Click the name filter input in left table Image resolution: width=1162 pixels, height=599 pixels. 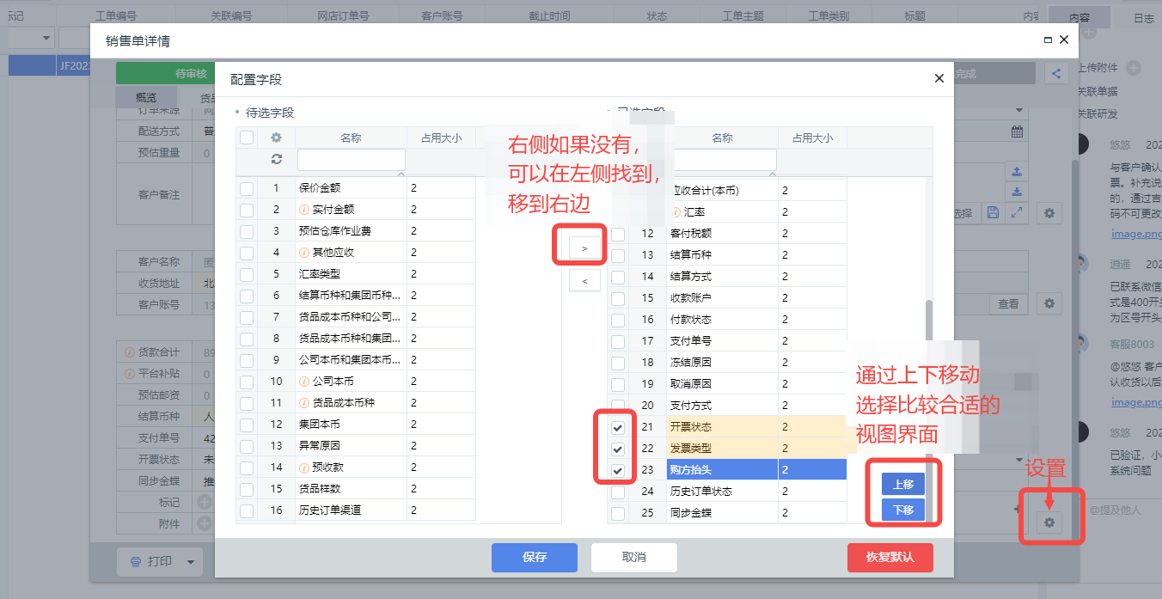pyautogui.click(x=351, y=160)
